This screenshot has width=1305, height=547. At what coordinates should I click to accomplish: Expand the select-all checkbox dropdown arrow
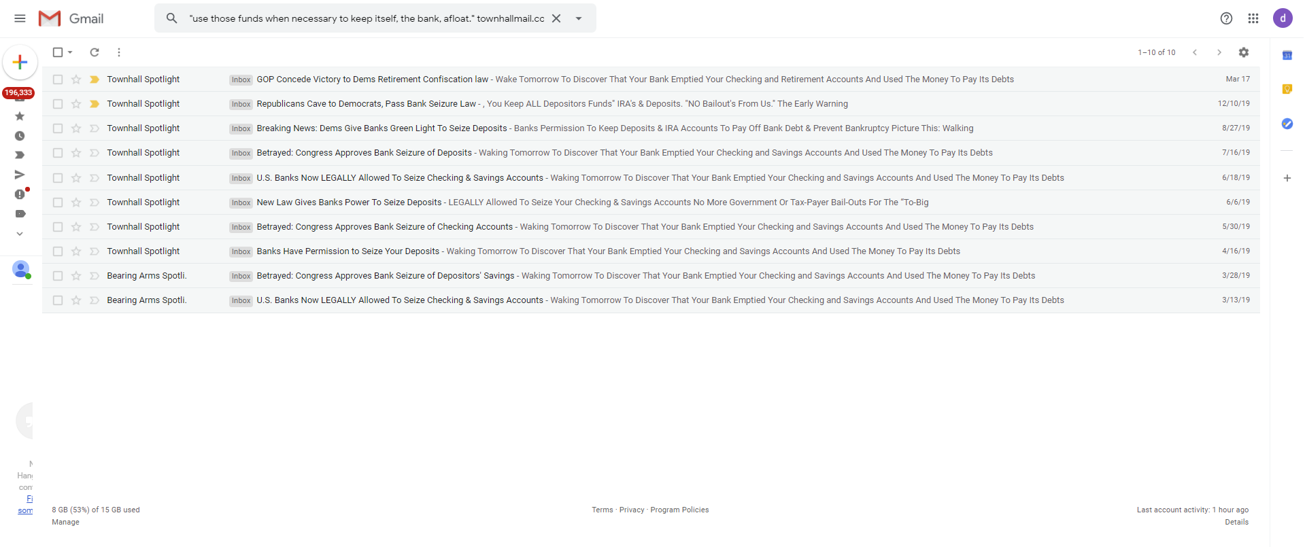70,52
